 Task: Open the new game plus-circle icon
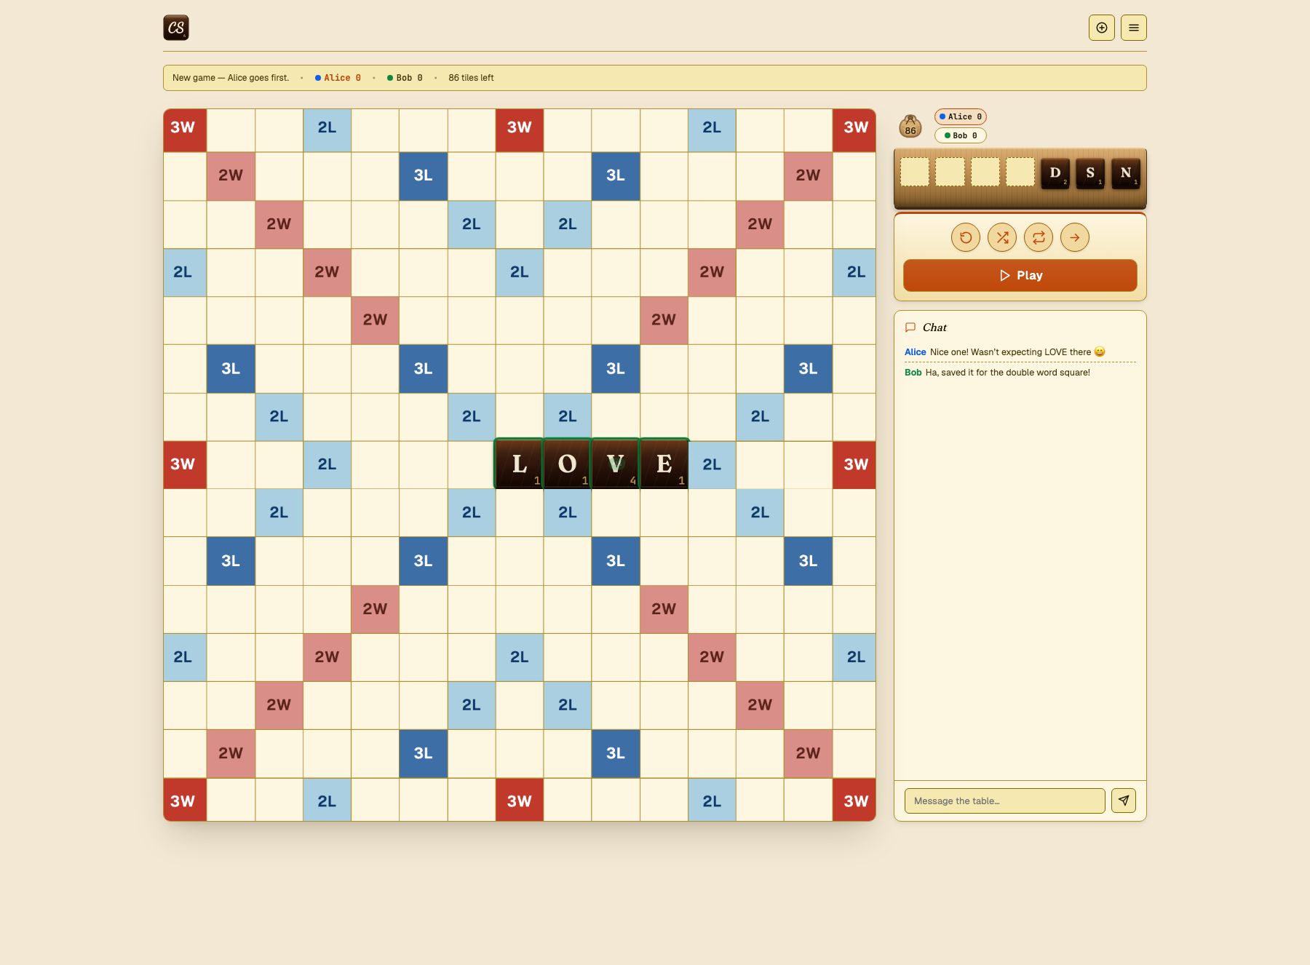(1102, 28)
